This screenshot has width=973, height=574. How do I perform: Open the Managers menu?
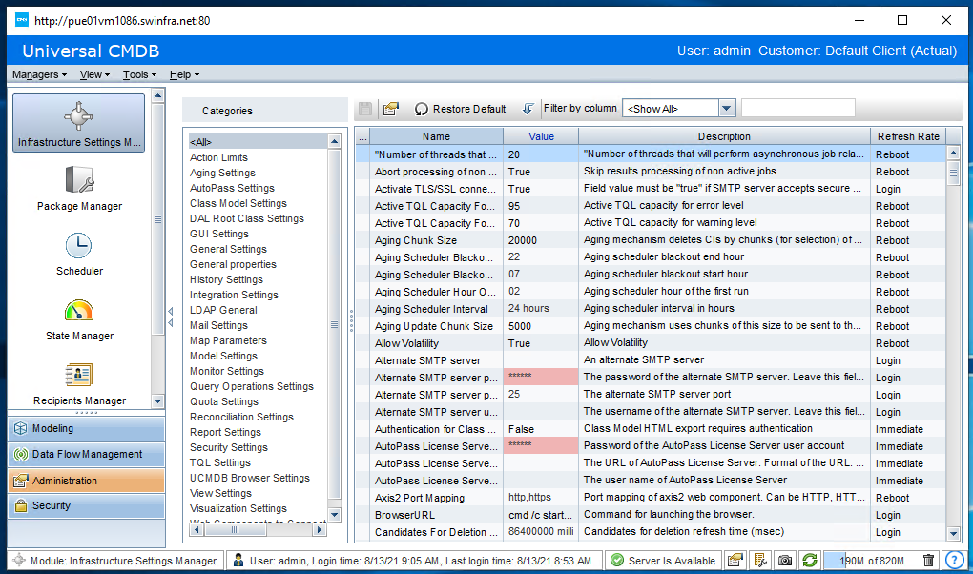coord(38,73)
